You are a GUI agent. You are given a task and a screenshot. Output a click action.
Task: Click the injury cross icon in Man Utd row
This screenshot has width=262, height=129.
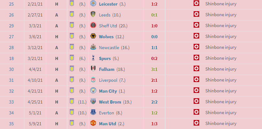[196, 123]
